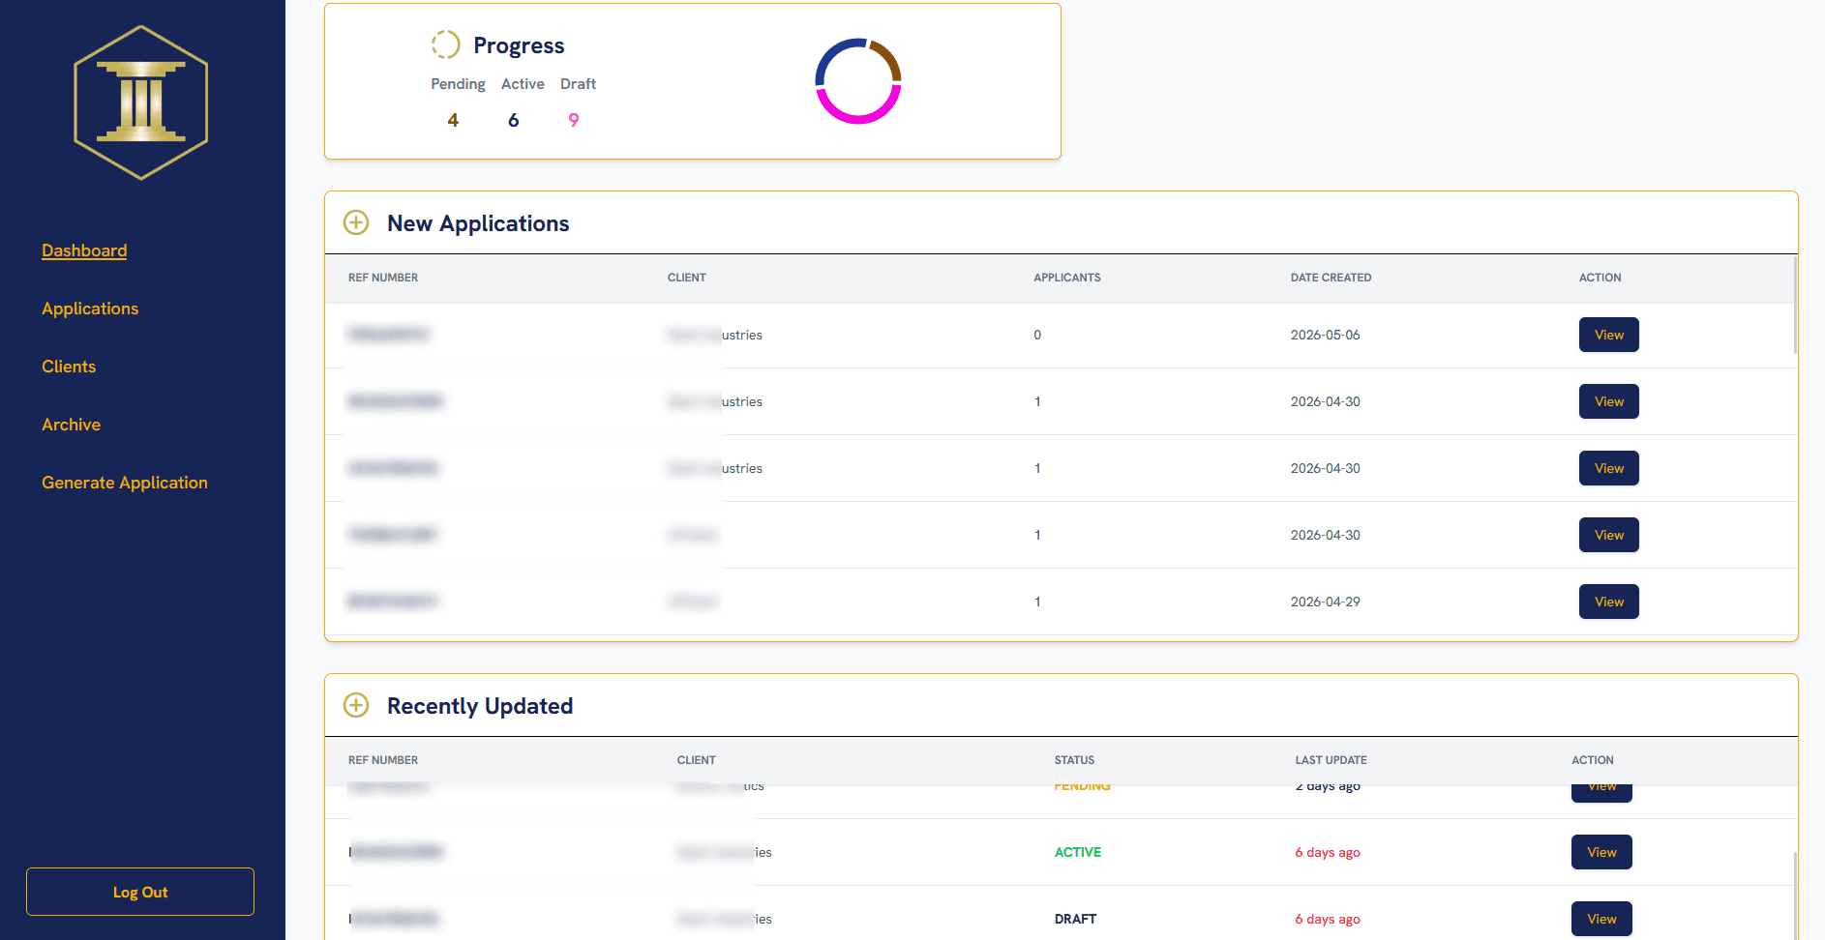1825x940 pixels.
Task: View the DRAFT recently updated application
Action: [x=1601, y=919]
